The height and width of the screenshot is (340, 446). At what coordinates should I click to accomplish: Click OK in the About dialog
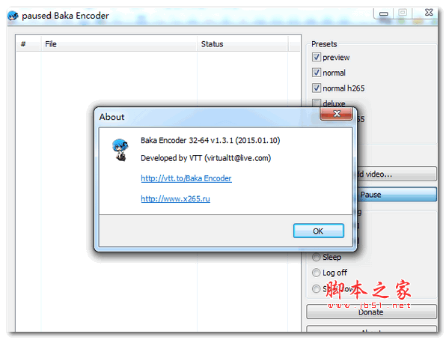pos(318,231)
